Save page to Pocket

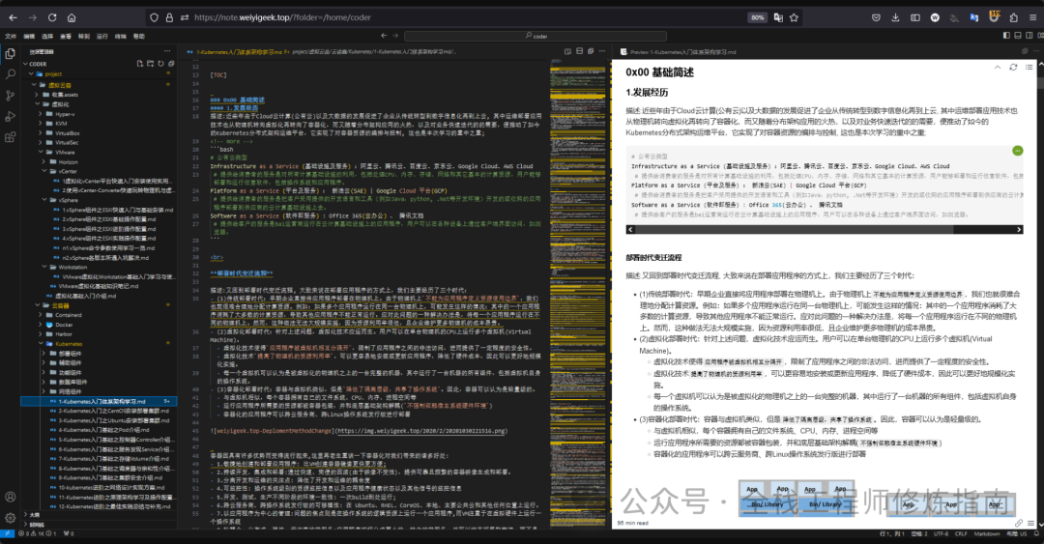pos(876,18)
